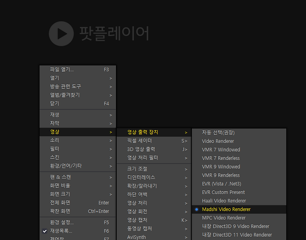Viewport: 306px width, 240px height.
Task: Select VMR 9 Renderless renderer
Action: click(x=239, y=176)
